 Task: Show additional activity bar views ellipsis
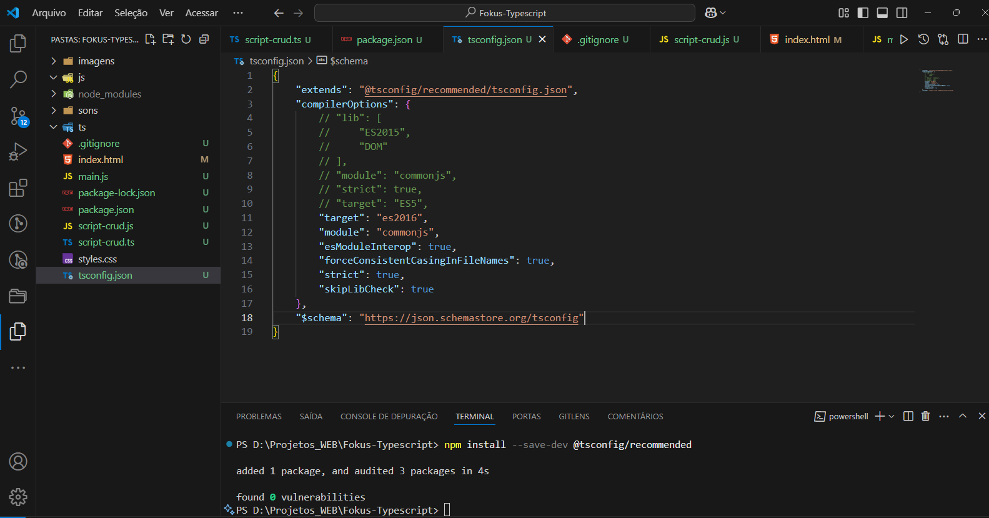click(18, 367)
